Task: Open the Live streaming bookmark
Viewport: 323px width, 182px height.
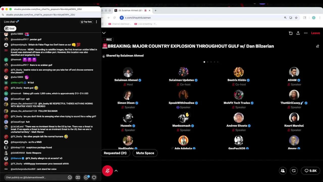Action: click(x=145, y=24)
